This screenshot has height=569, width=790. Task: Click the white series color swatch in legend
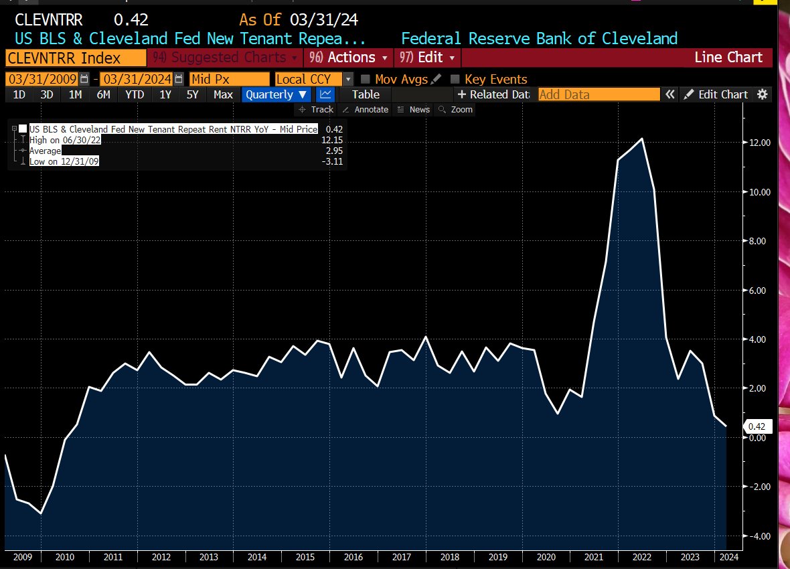click(x=23, y=129)
